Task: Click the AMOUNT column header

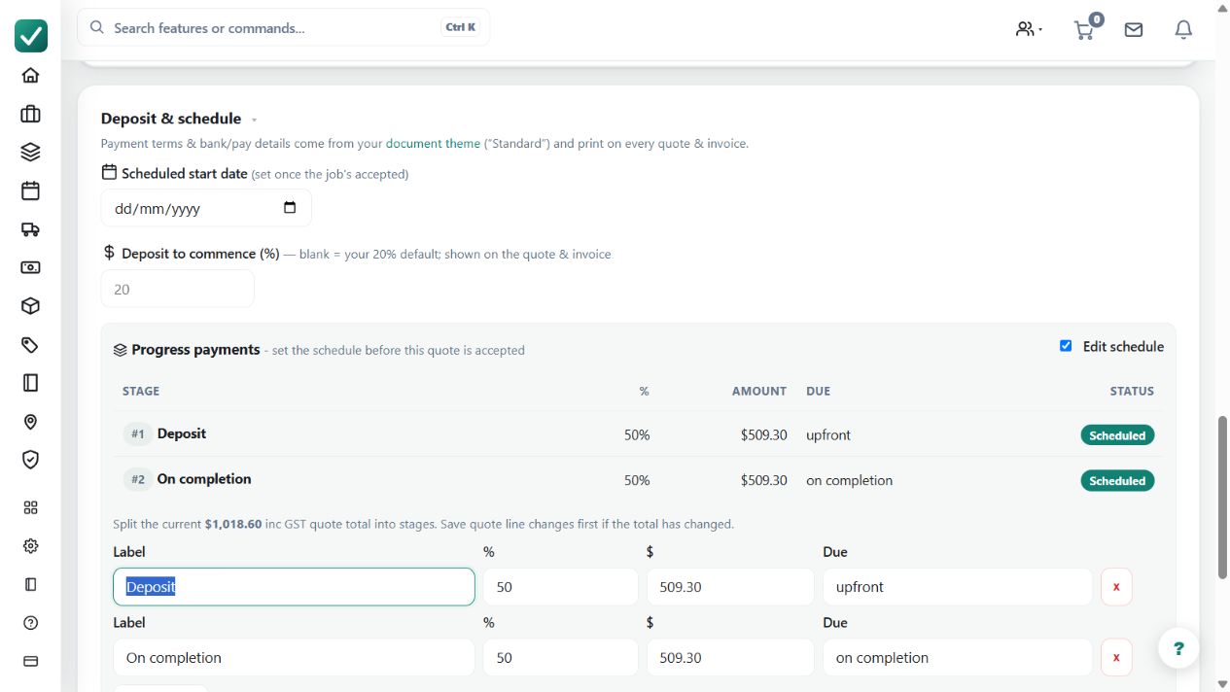Action: (x=759, y=391)
